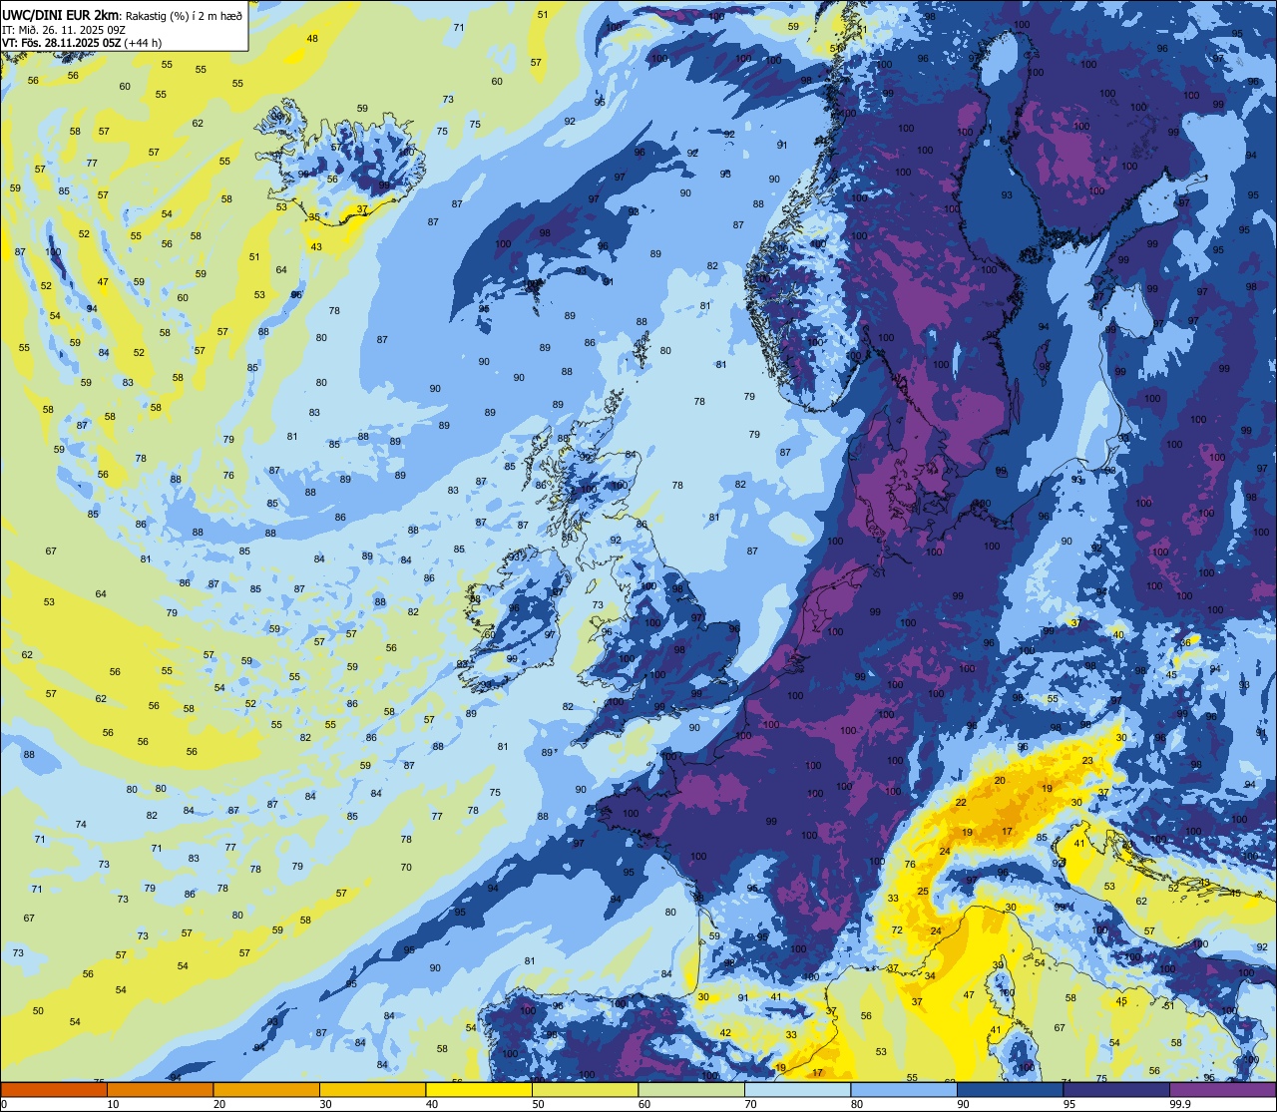Image resolution: width=1277 pixels, height=1112 pixels.
Task: Click legend scale label "60" under the colour bar
Action: 644,1104
